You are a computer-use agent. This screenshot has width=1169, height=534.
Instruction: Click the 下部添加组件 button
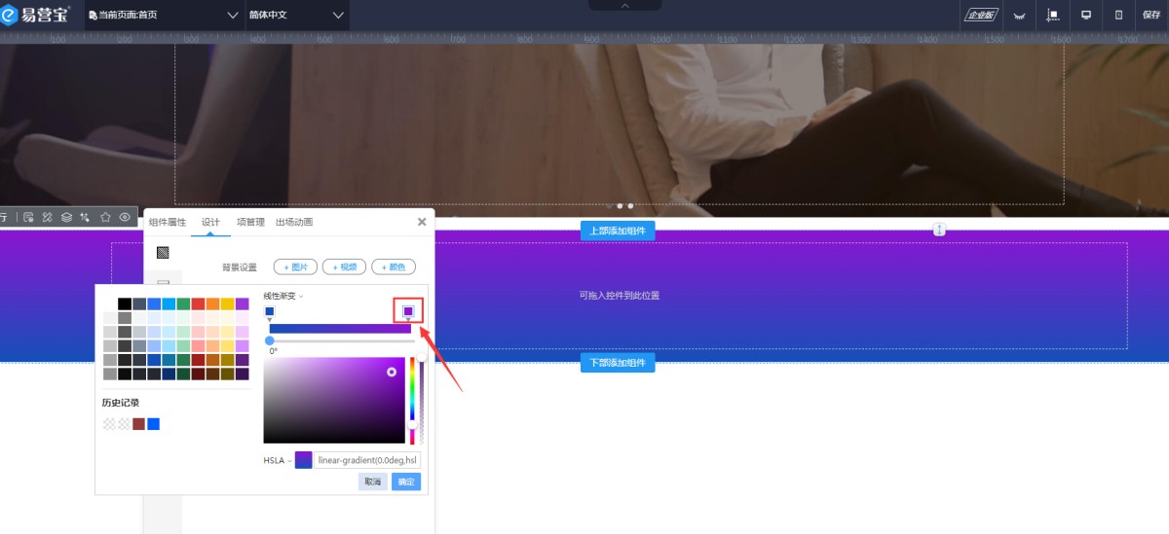pyautogui.click(x=618, y=363)
